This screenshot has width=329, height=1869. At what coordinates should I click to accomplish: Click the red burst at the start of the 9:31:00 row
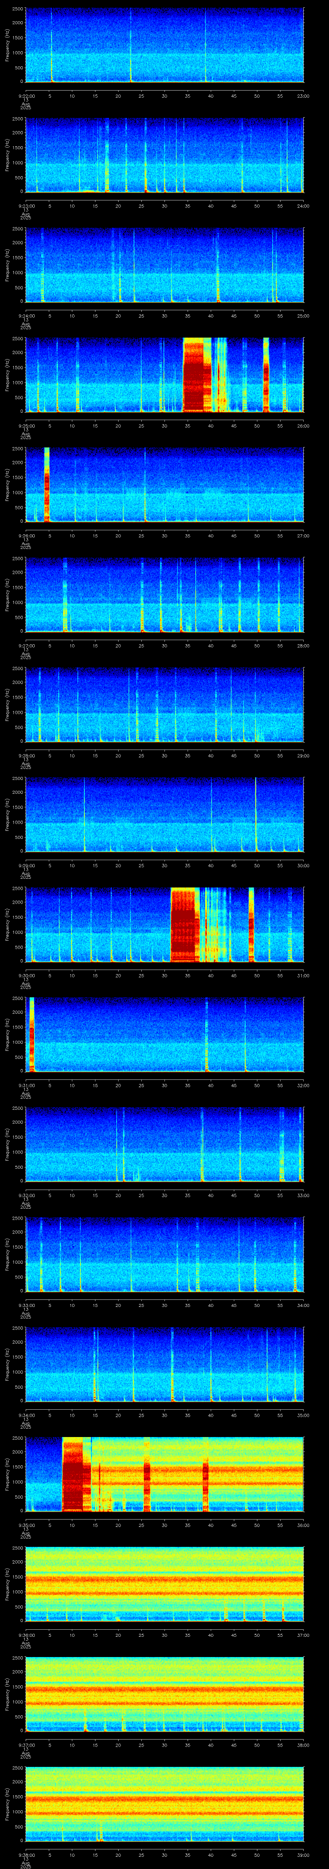pyautogui.click(x=32, y=1035)
